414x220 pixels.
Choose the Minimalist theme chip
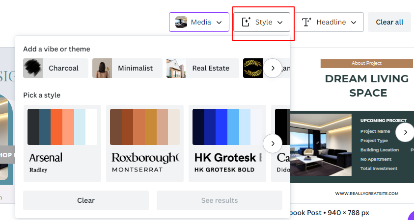point(127,68)
